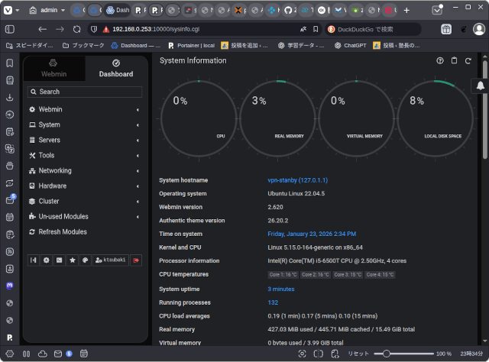The width and height of the screenshot is (489, 362).
Task: Open the vpn-stanby hostname link
Action: point(297,180)
